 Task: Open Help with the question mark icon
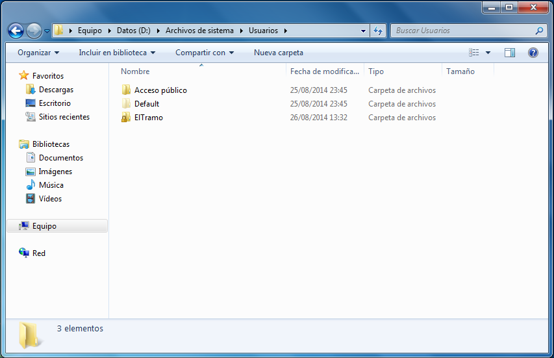(x=533, y=53)
